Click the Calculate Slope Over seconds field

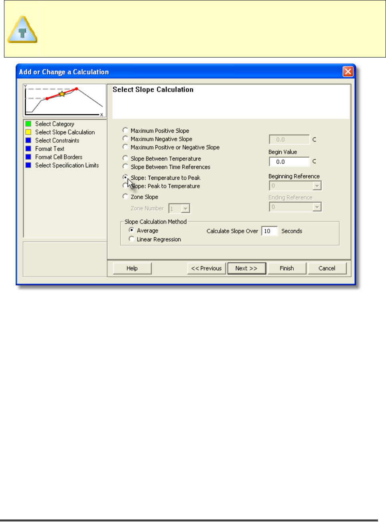point(269,231)
